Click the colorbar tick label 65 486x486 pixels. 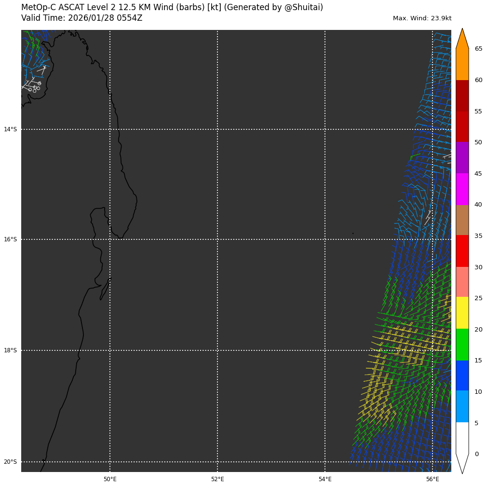[478, 49]
